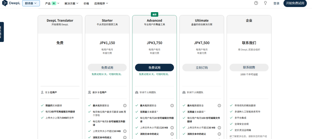The image size is (312, 139).
Task: Click the 开始免费试用 button
Action: point(295,3)
